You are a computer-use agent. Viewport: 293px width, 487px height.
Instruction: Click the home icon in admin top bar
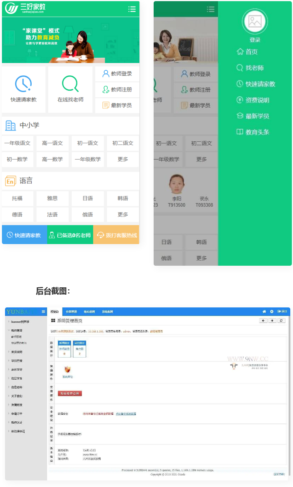[x=264, y=312]
